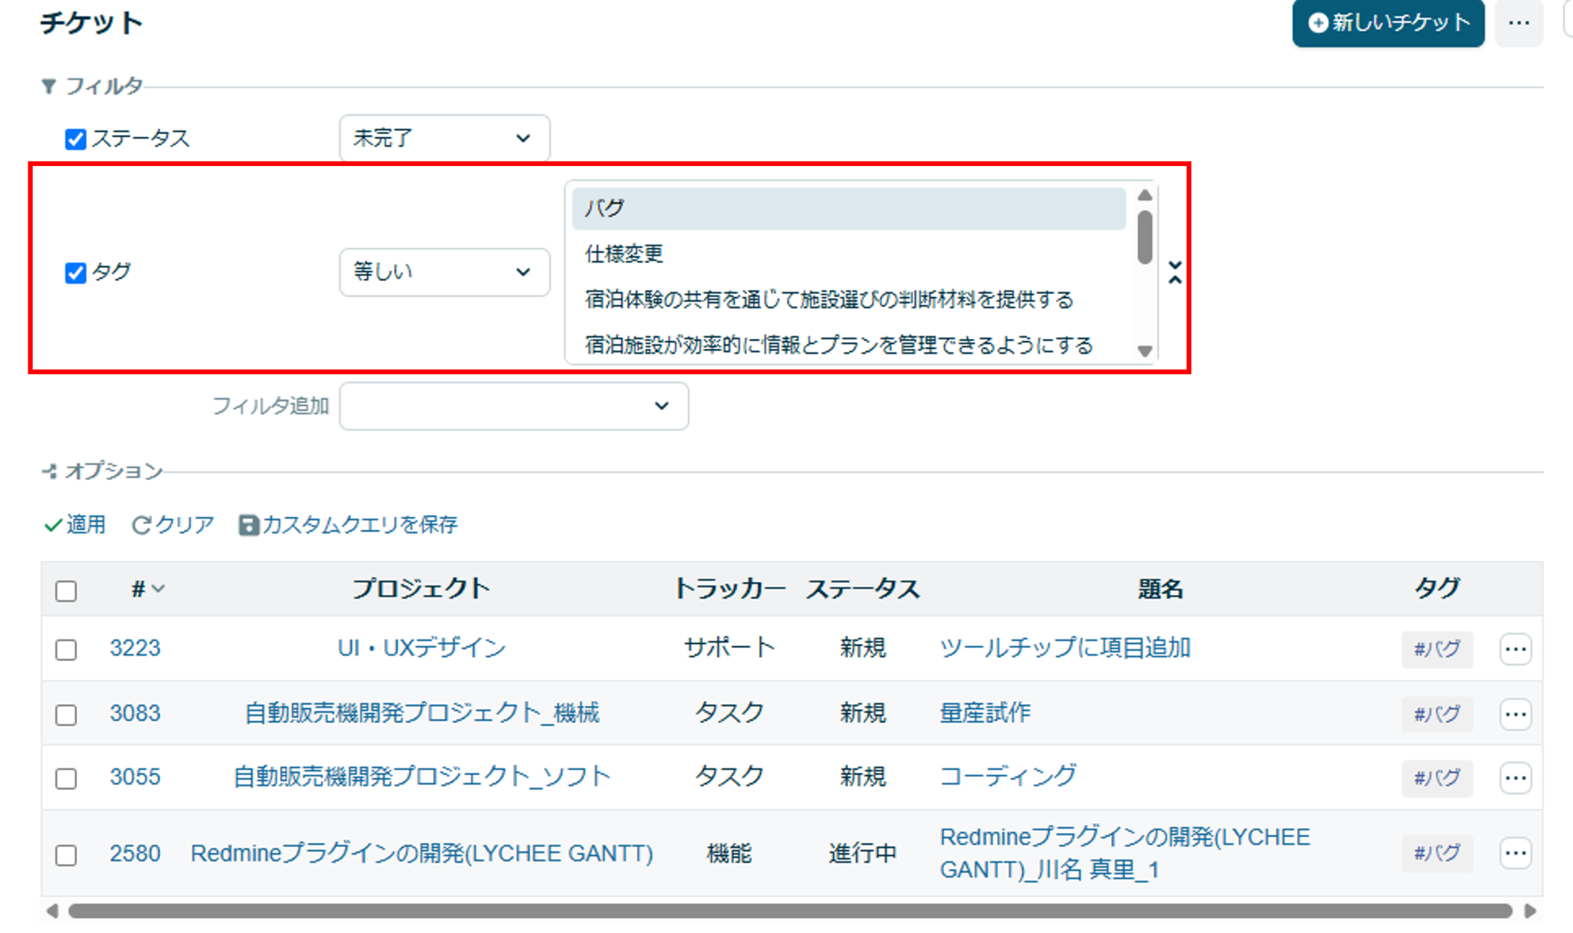Open the three-dot menu beside 新しいチケット

(x=1518, y=23)
